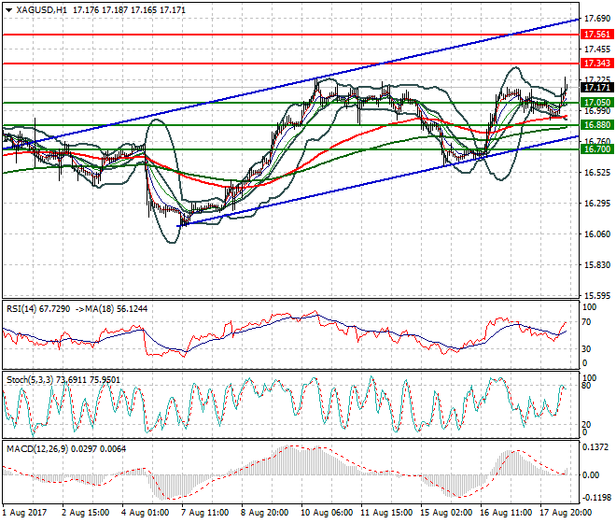The height and width of the screenshot is (523, 616).
Task: Click the MACD scale value 0.1372
Action: [x=595, y=447]
